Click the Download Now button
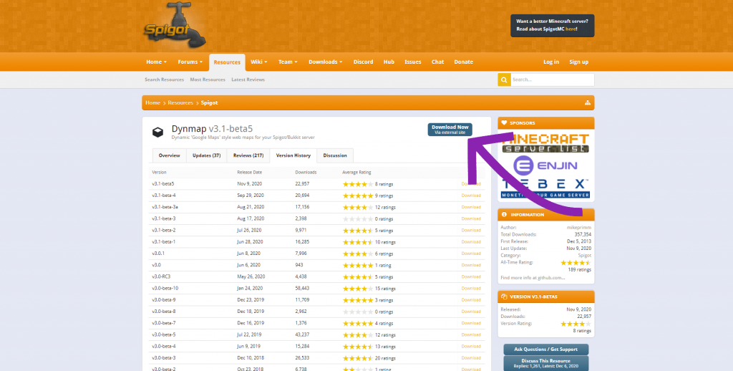Screen dimensions: 733x371 (450, 130)
